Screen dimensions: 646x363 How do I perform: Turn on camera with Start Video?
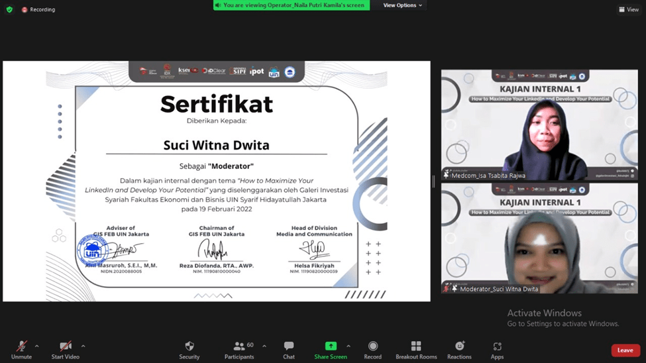(65, 350)
